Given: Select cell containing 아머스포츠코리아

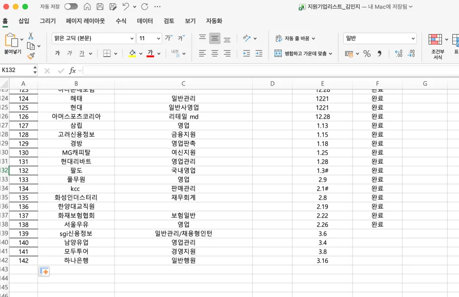Looking at the screenshot, I should (76, 116).
